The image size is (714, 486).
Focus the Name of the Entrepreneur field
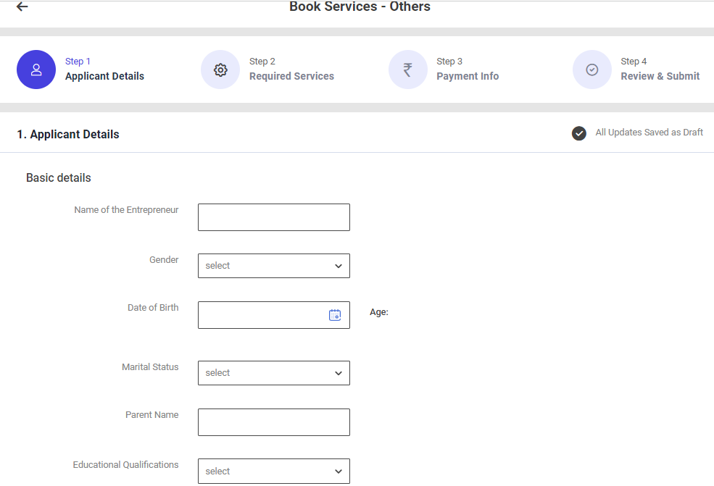(x=273, y=217)
